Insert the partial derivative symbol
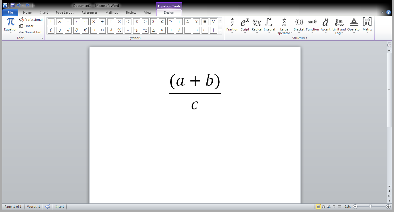The image size is (394, 212). click(x=60, y=30)
